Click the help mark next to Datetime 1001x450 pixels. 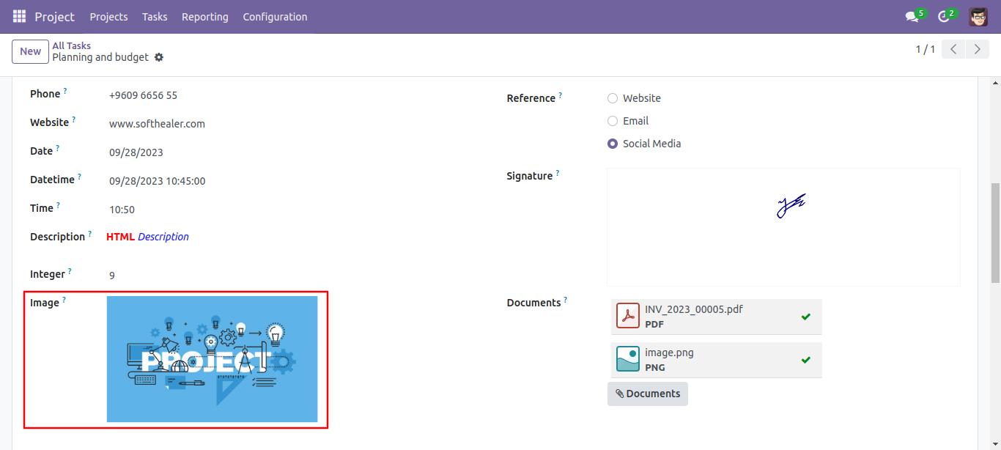click(79, 177)
